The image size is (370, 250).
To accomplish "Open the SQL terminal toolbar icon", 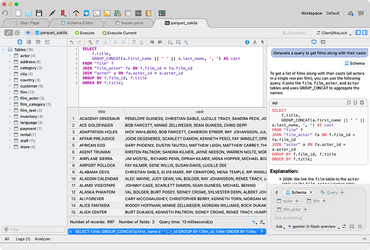I will pos(97,13).
